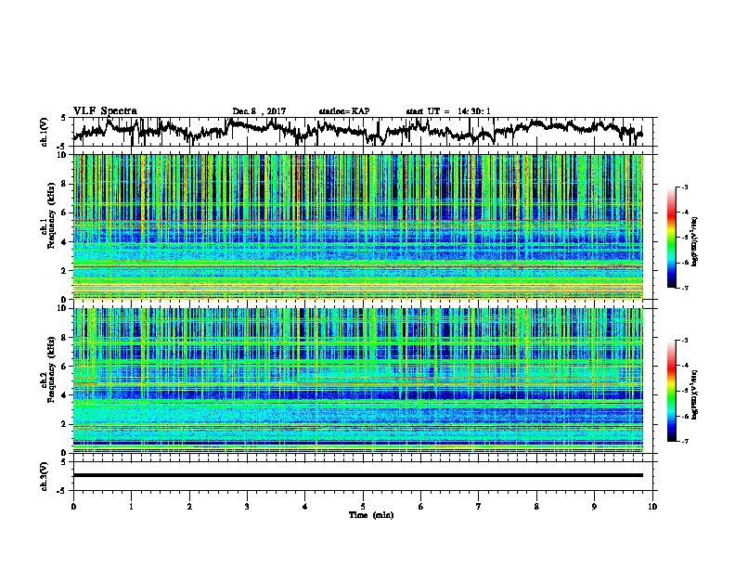Click the ch.1 spectrogram color scale bar
The height and width of the screenshot is (568, 735).
click(671, 238)
